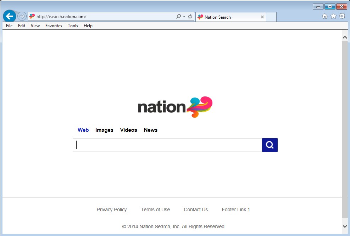Click the URL text isearch.nation.com
The width and height of the screenshot is (350, 236).
click(61, 17)
